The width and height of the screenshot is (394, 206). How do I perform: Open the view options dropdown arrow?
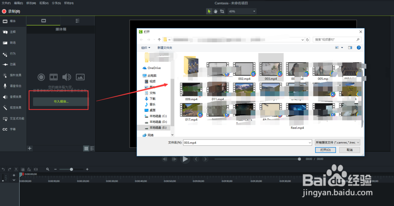(x=342, y=48)
